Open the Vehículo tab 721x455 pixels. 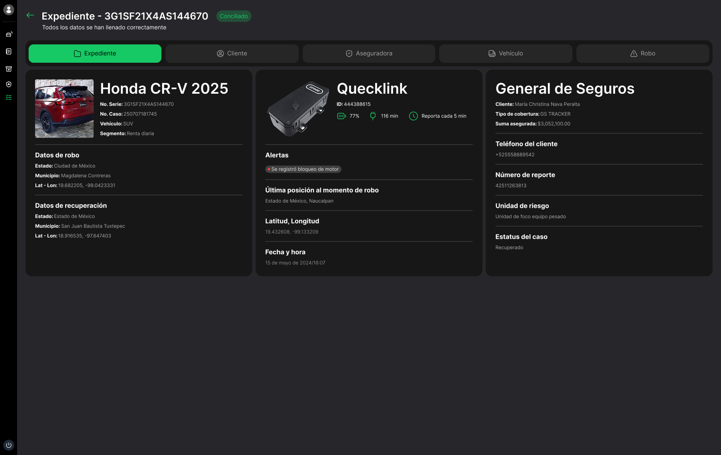(506, 53)
